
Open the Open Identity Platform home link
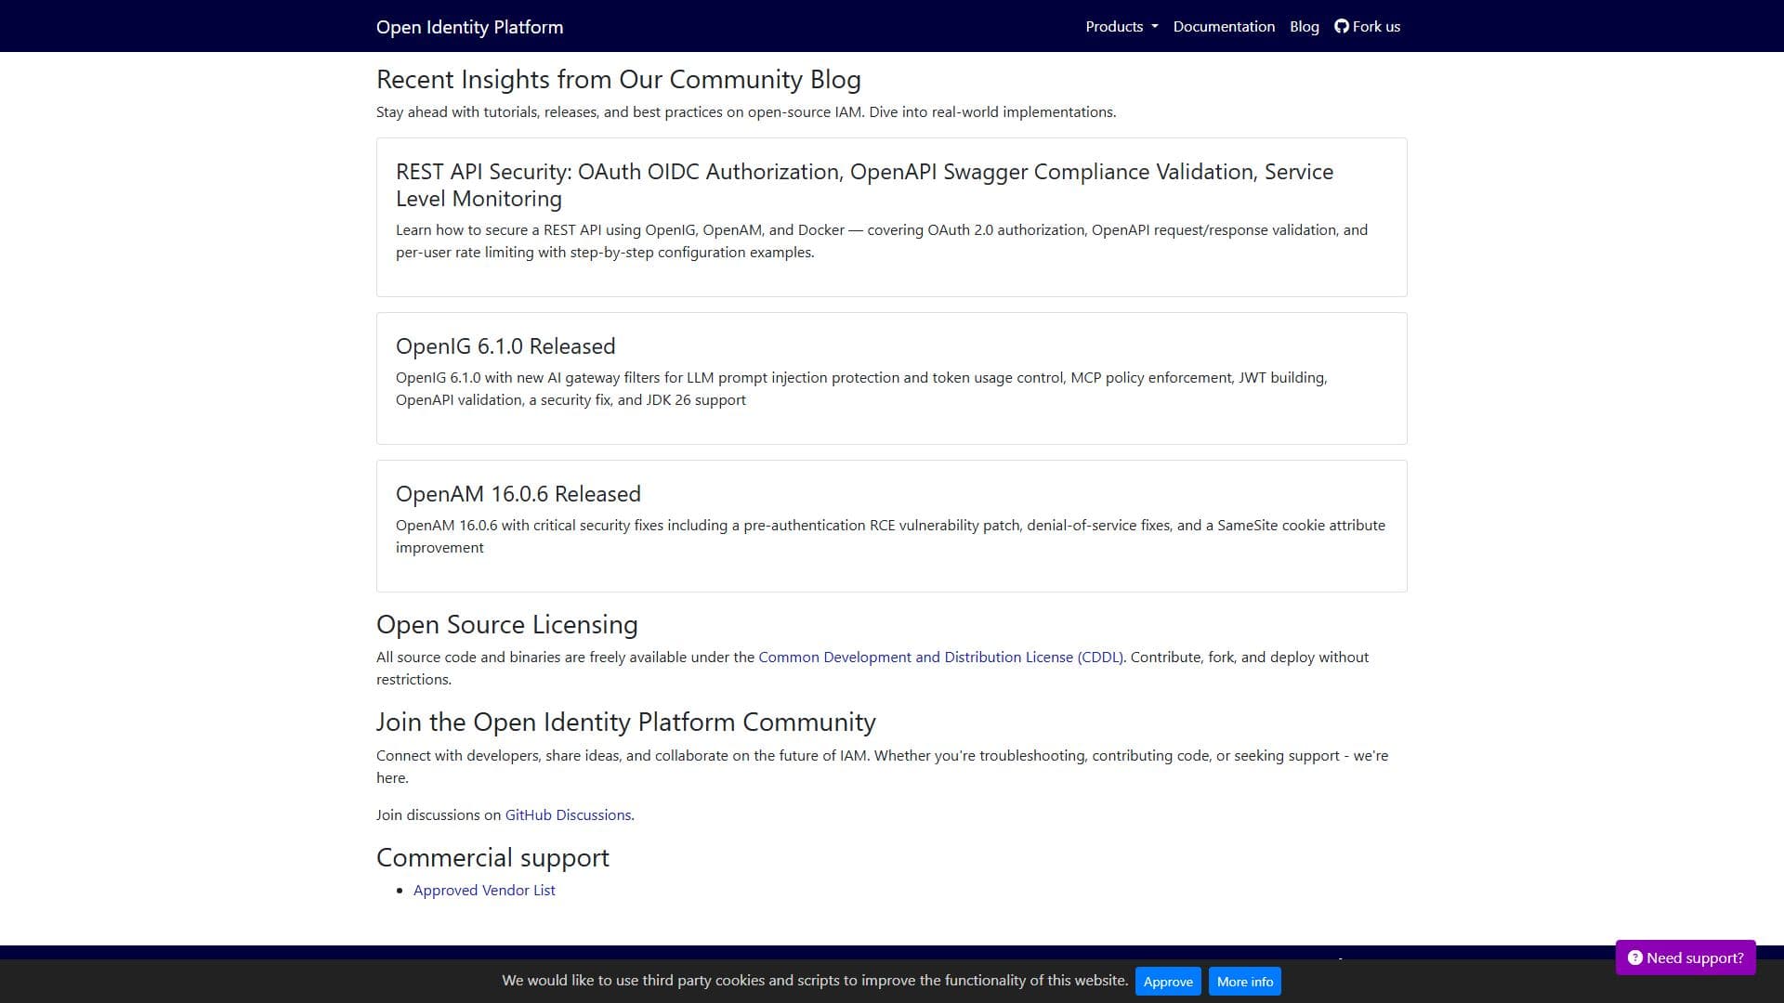click(x=469, y=27)
